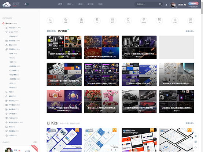Open the search category dropdown in header
The image size is (203, 152).
click(141, 4)
